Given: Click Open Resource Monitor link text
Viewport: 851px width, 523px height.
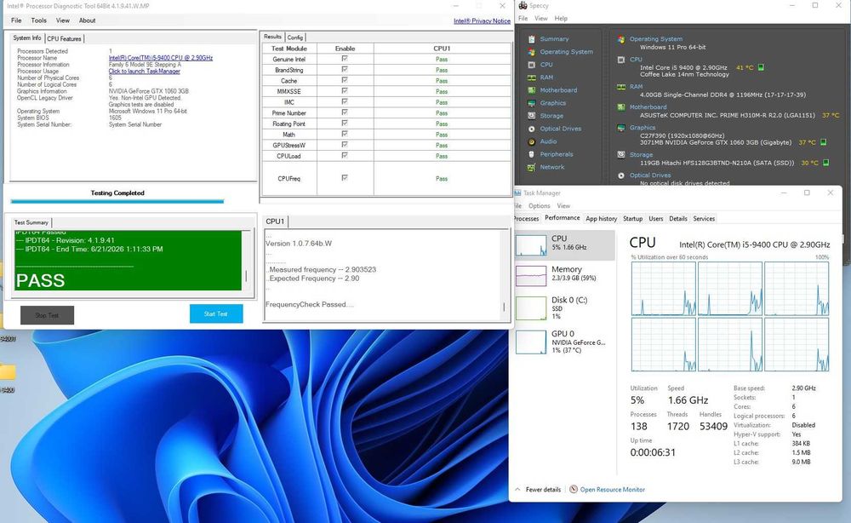Looking at the screenshot, I should point(613,489).
